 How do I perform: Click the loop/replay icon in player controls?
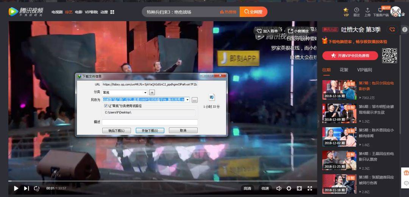coord(36,188)
